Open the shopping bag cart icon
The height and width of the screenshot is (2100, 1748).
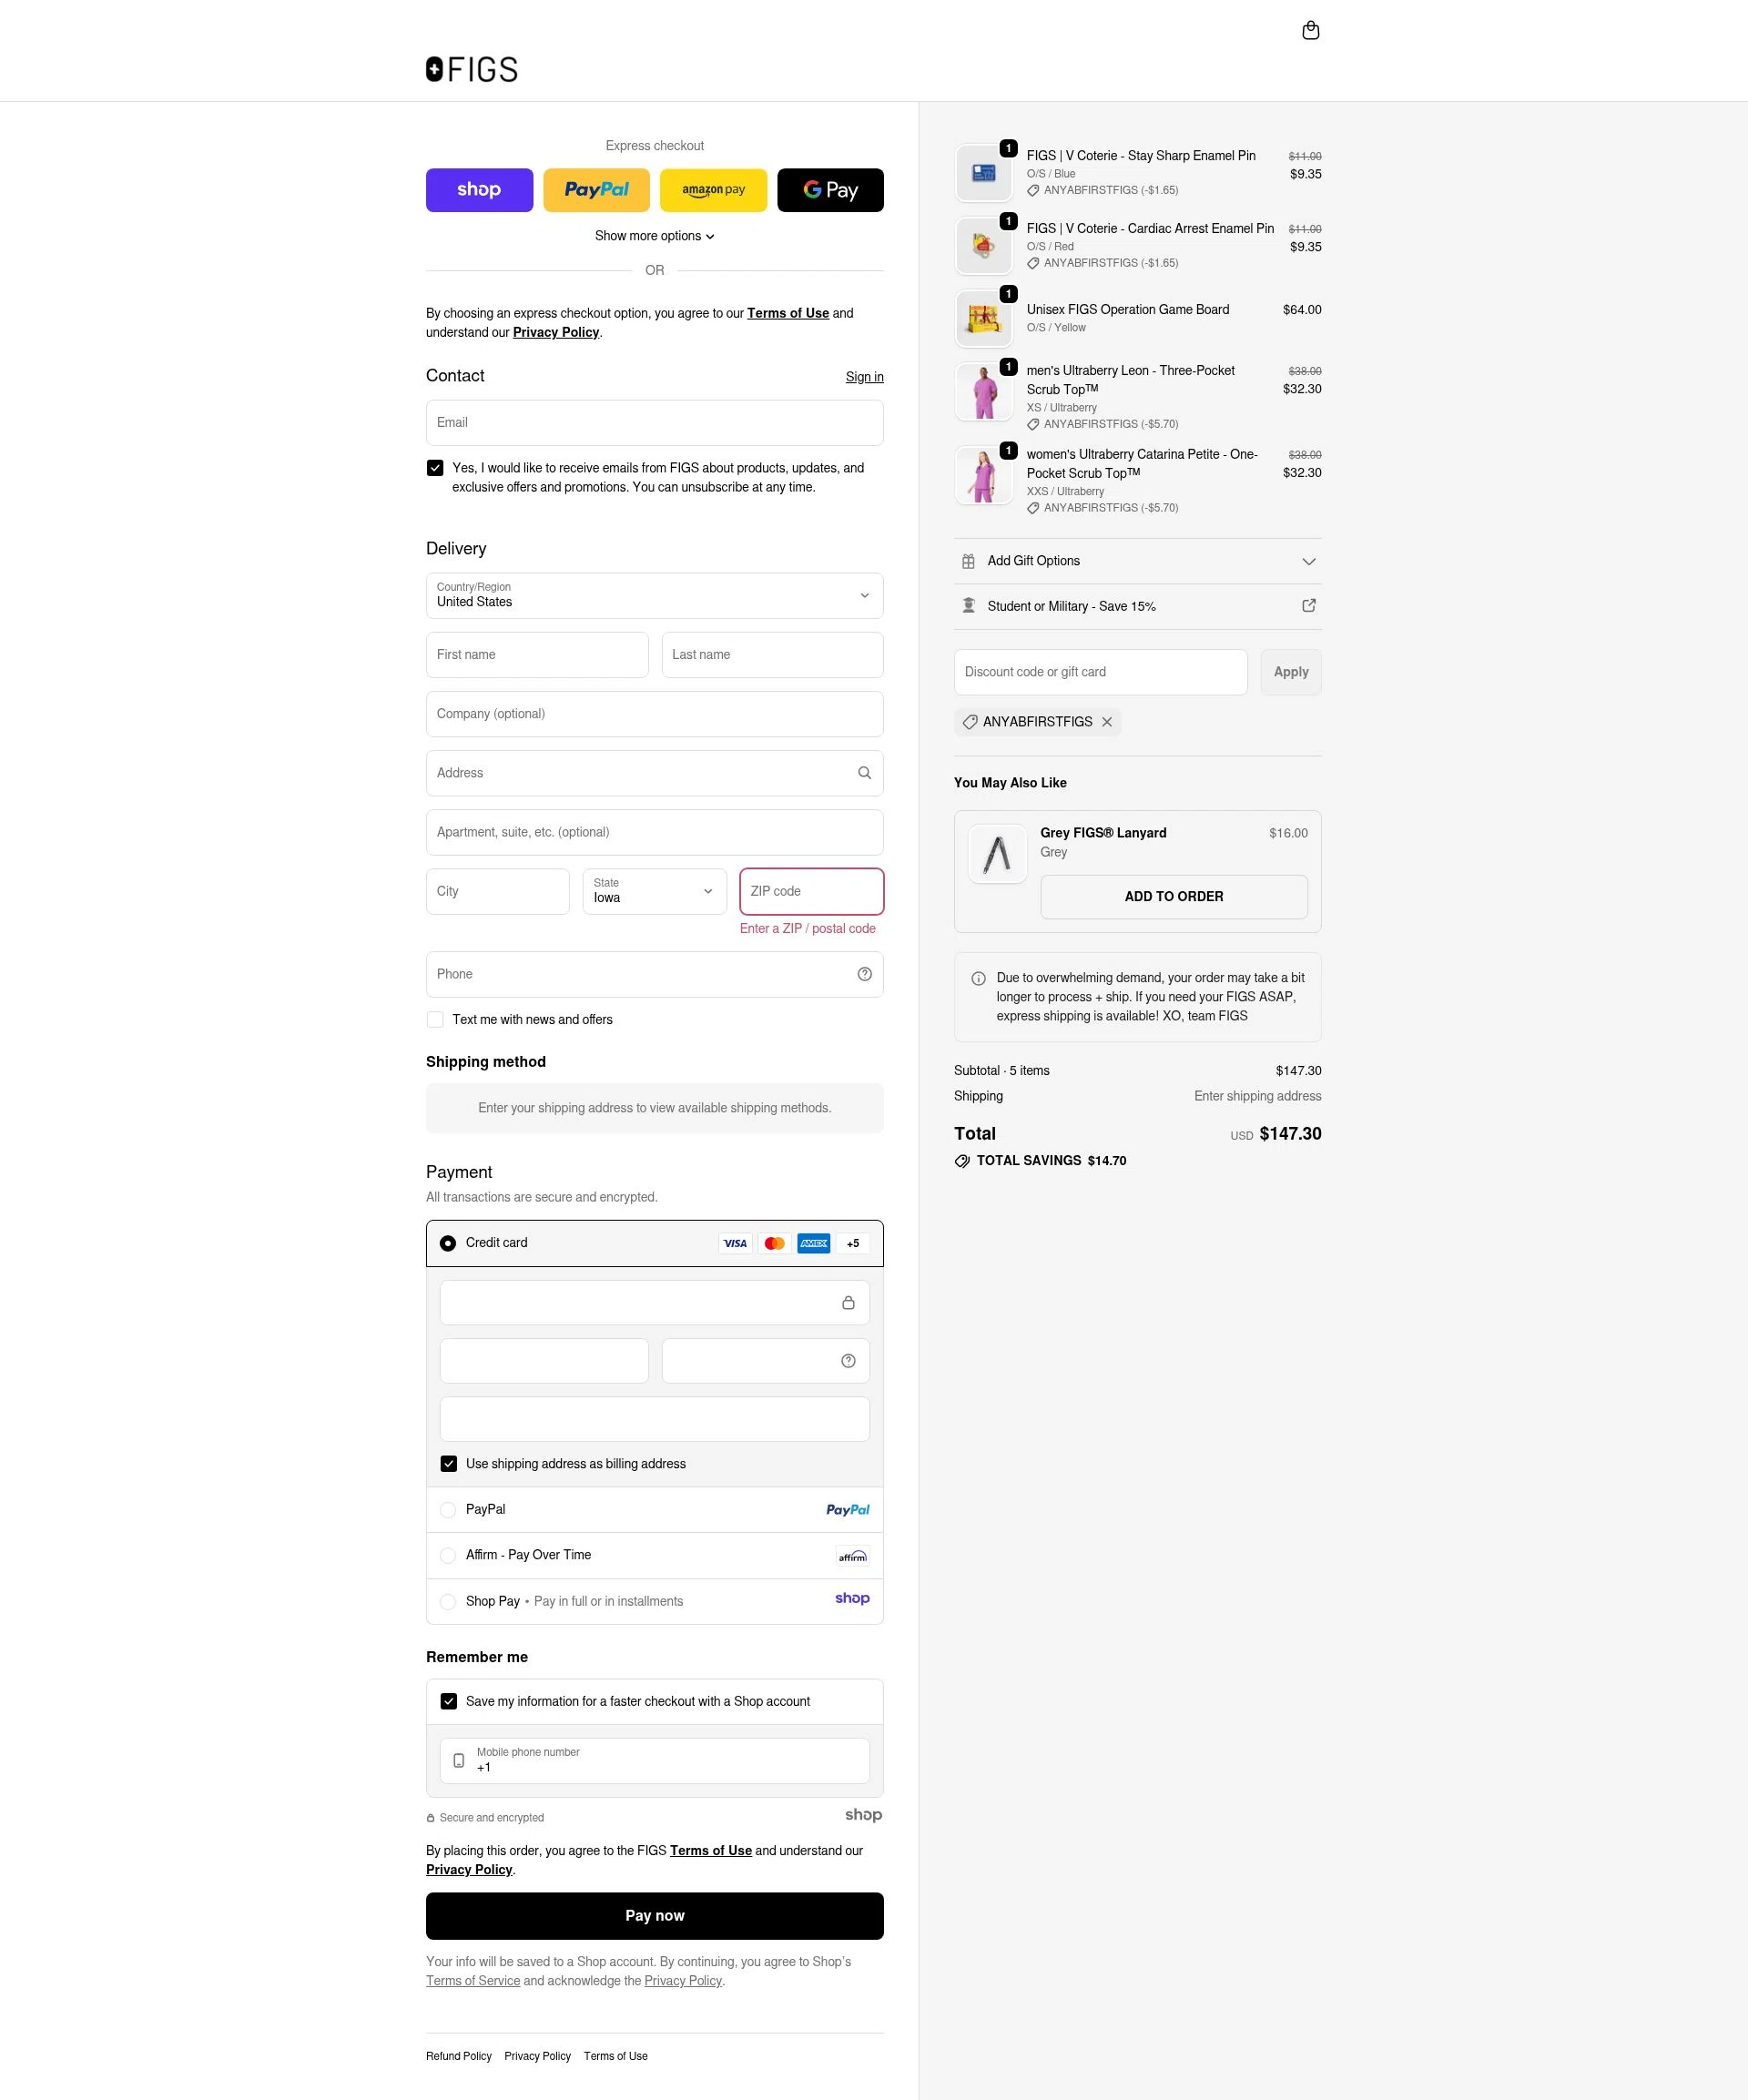1310,31
